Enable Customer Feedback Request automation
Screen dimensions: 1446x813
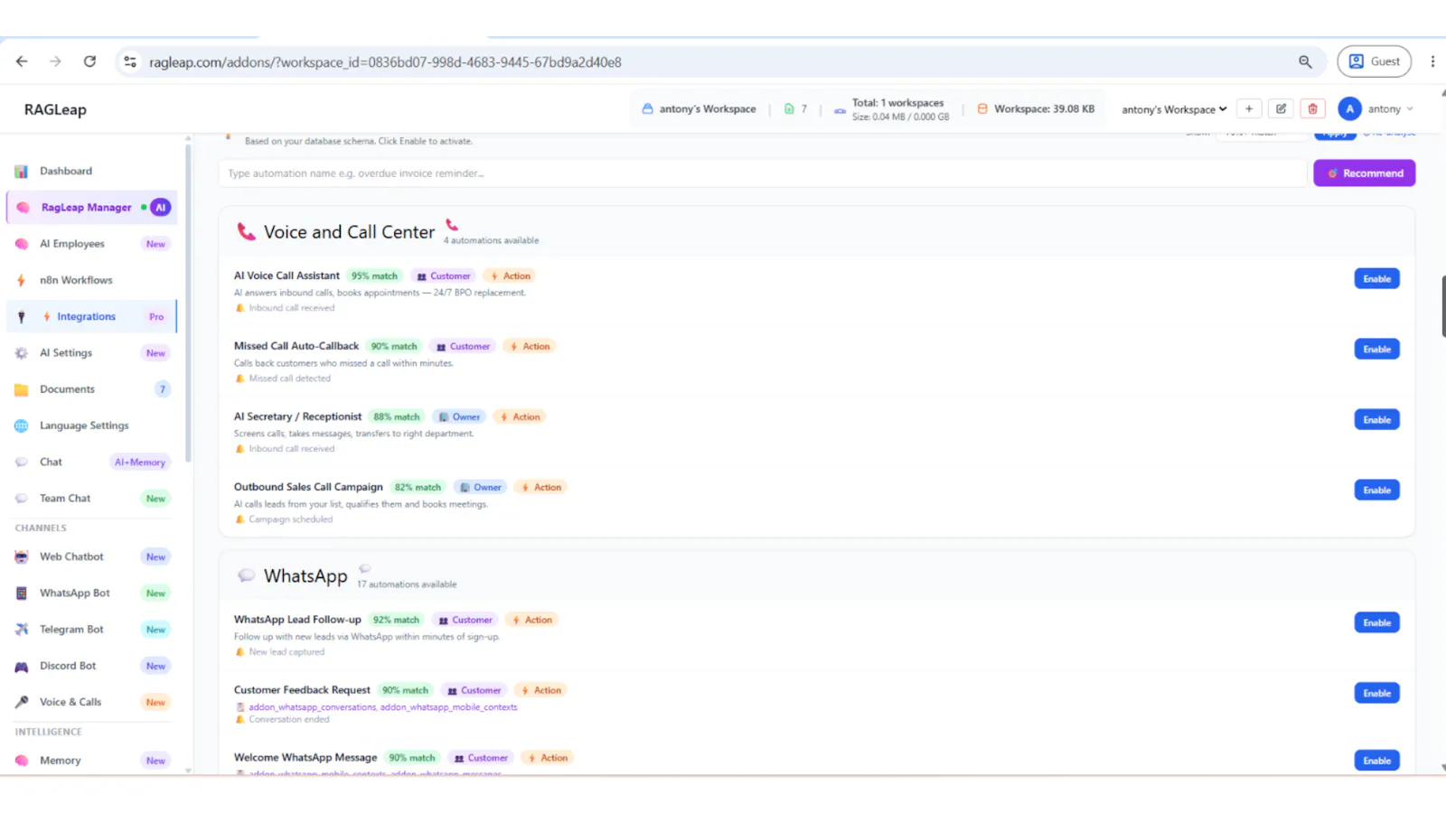coord(1377,694)
